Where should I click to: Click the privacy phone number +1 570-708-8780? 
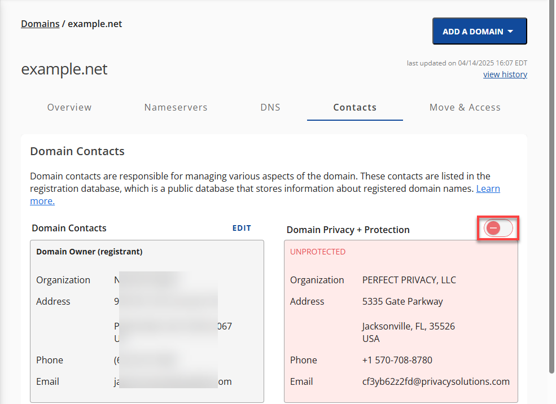tap(397, 360)
